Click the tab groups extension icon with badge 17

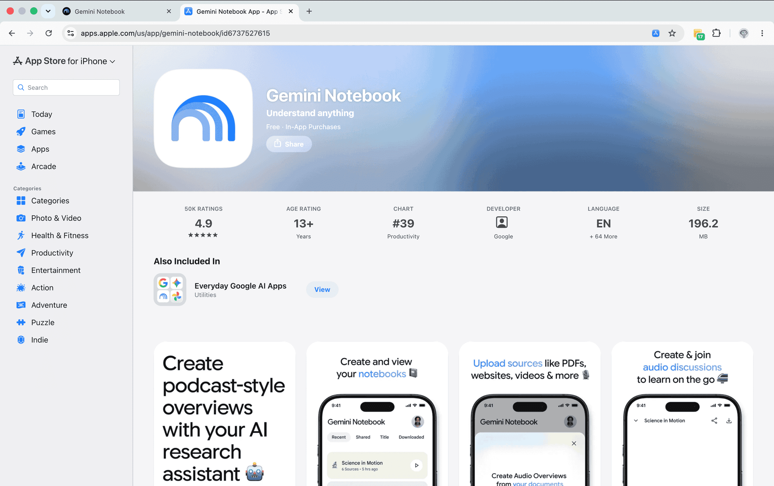[x=698, y=34]
